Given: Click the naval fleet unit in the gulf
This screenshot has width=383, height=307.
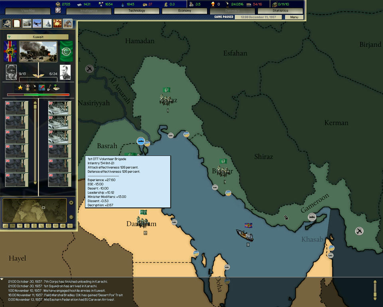Looking at the screenshot, I should (244, 234).
